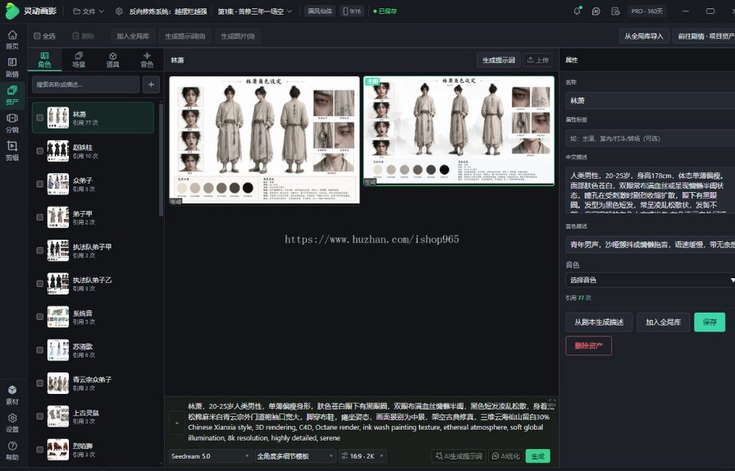Switch to the 道具 props tab
The height and width of the screenshot is (471, 735).
pos(113,60)
